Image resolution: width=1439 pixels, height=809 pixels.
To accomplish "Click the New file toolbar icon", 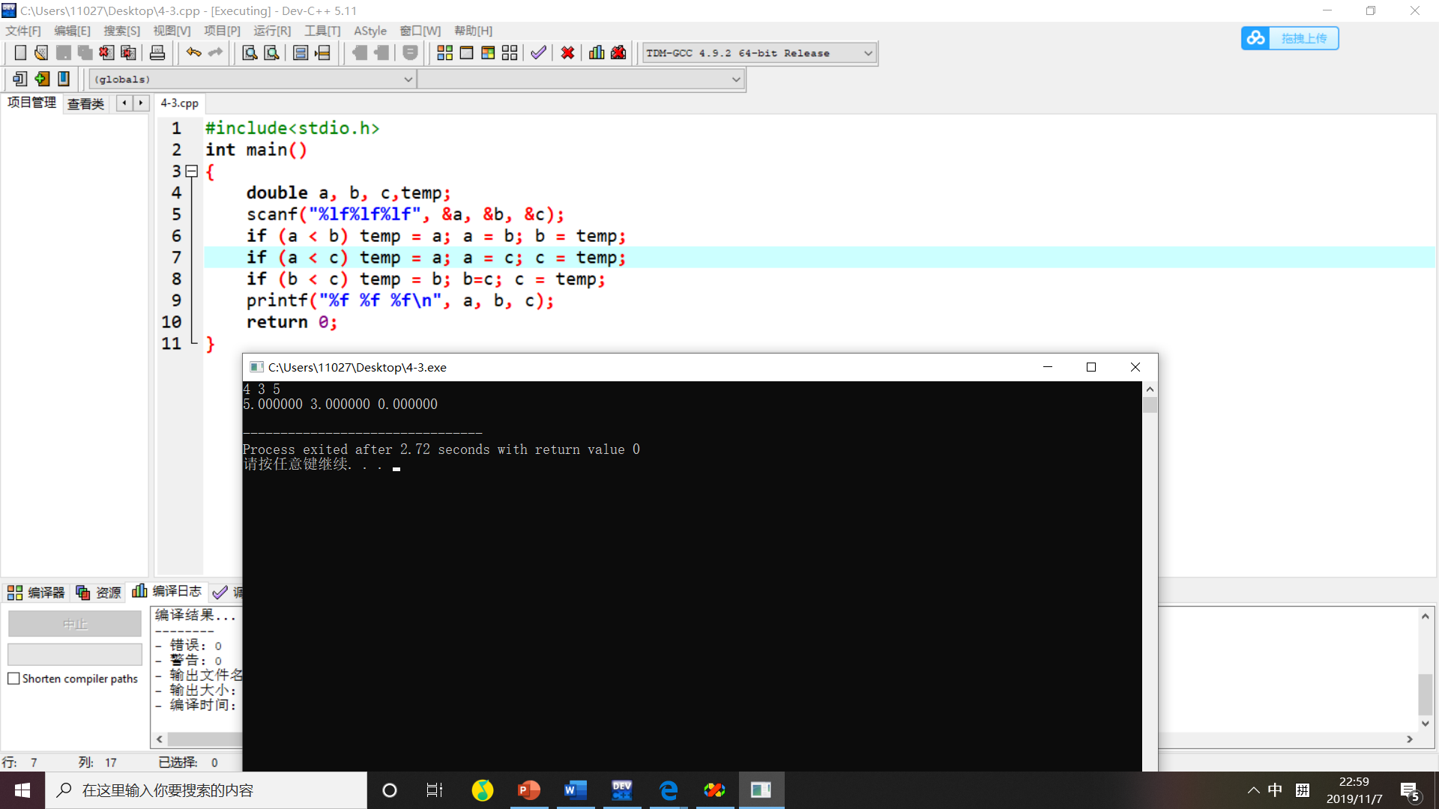I will point(20,52).
